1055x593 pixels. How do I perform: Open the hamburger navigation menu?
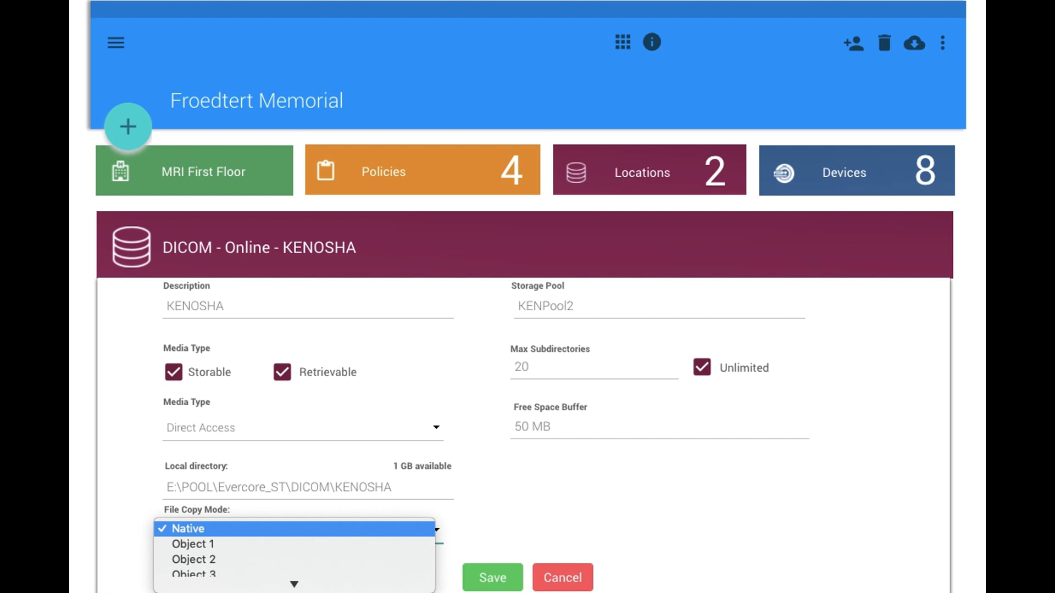point(115,43)
